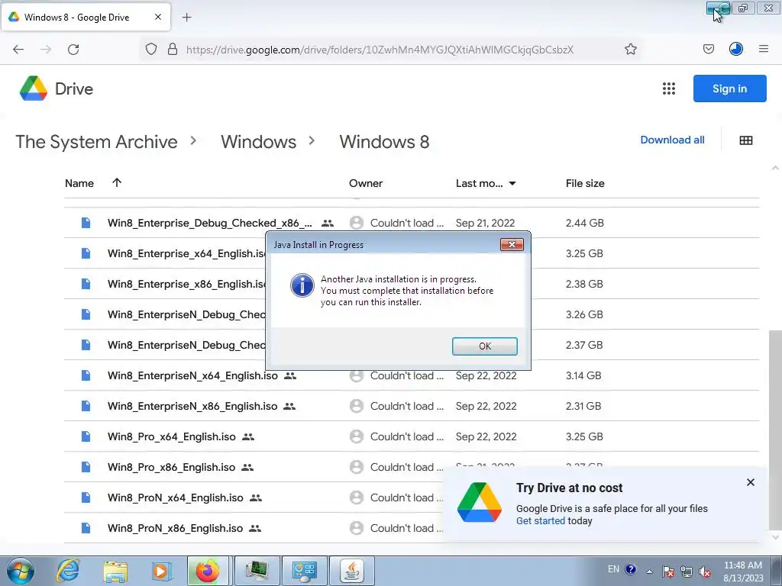Click the Save to Pocket icon
This screenshot has height=586, width=782.
[x=708, y=50]
